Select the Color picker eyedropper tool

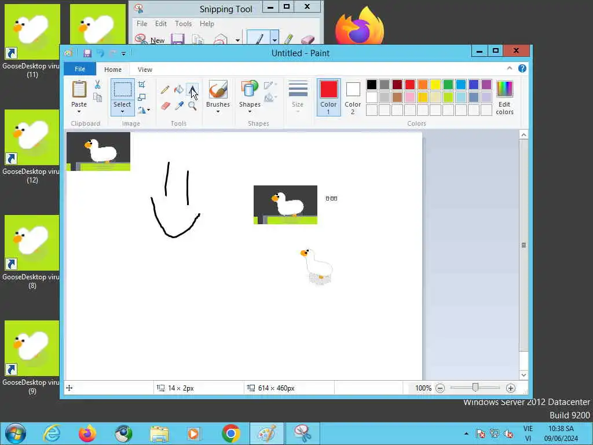tap(179, 106)
